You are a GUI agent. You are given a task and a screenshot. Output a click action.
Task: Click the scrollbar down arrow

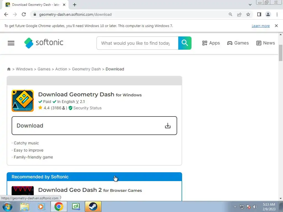(281, 198)
